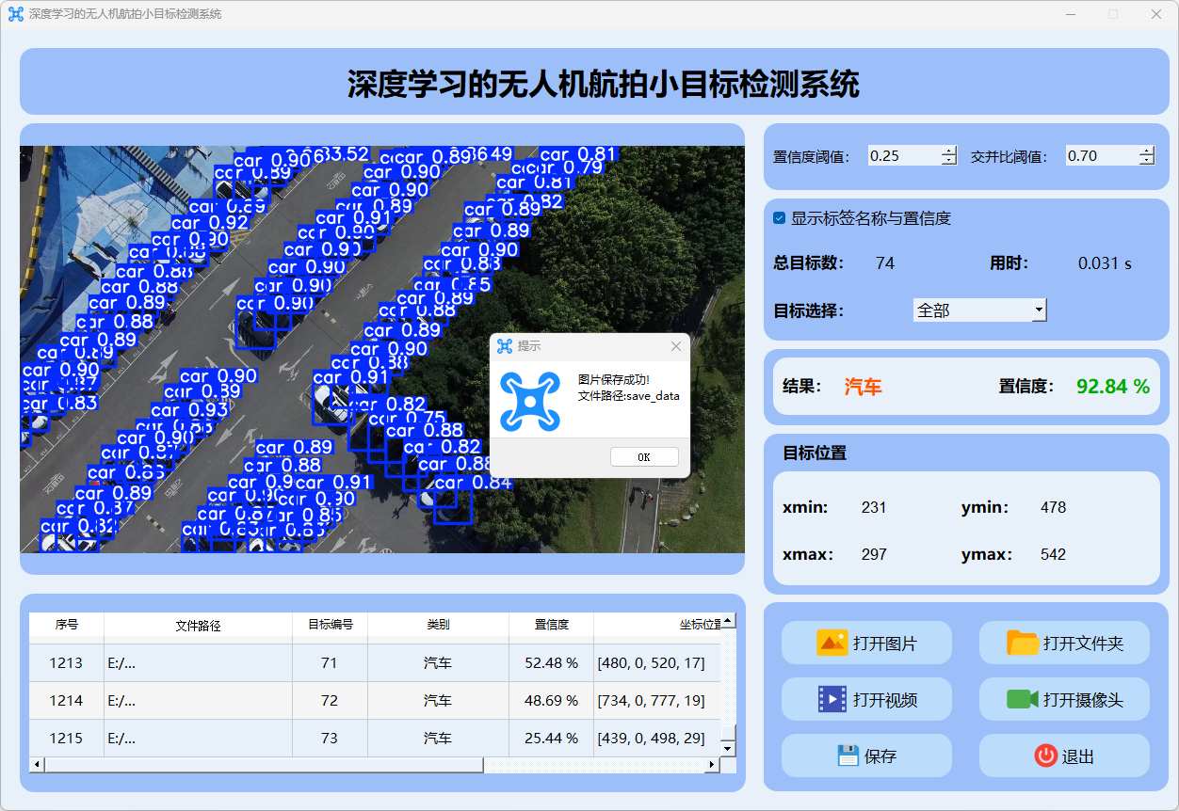Click the confidence threshold input field
The height and width of the screenshot is (811, 1179).
pos(903,156)
